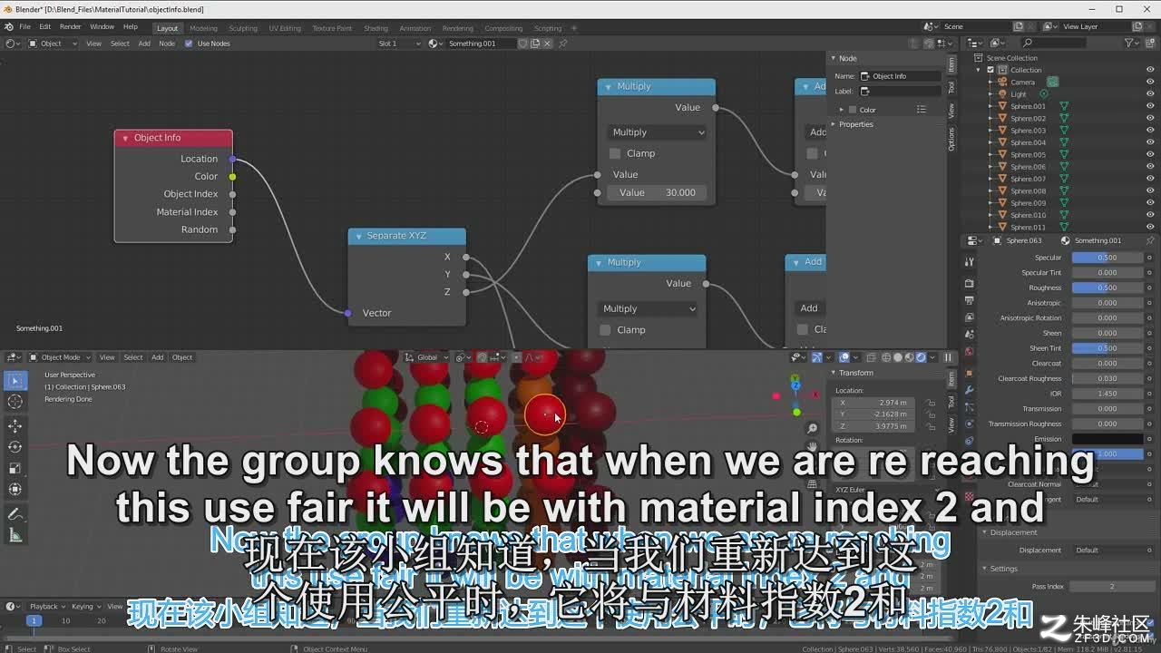Uncheck the Collection checkbox in outliner

point(990,70)
